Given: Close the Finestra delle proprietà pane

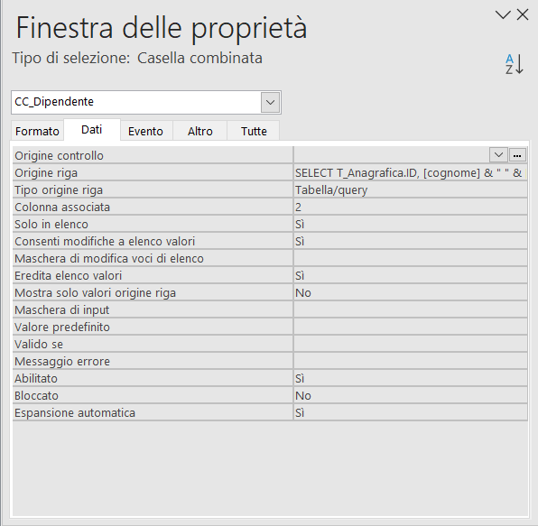Looking at the screenshot, I should (523, 14).
